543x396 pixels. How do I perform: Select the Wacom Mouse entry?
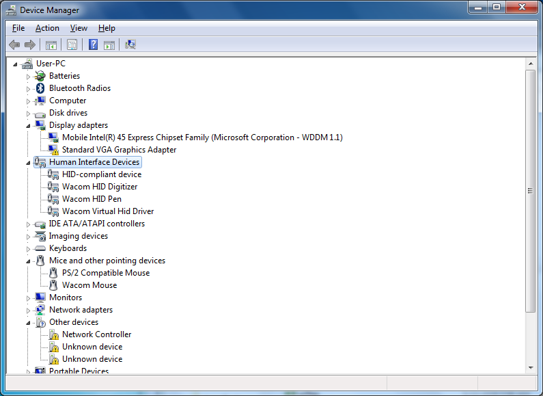[89, 285]
